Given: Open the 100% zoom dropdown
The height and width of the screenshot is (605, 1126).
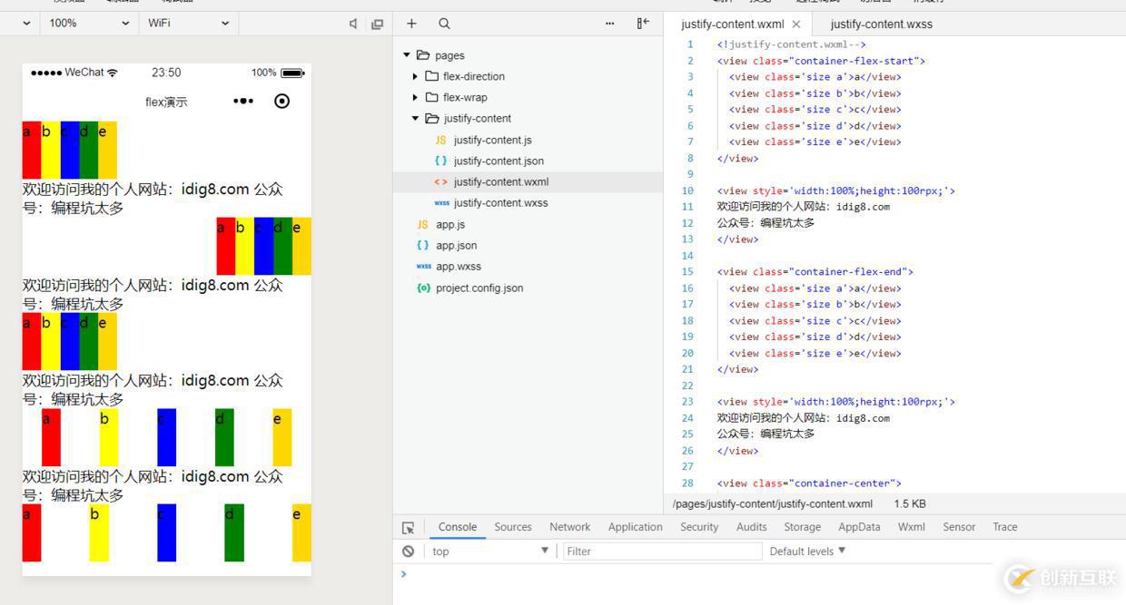Looking at the screenshot, I should (90, 23).
